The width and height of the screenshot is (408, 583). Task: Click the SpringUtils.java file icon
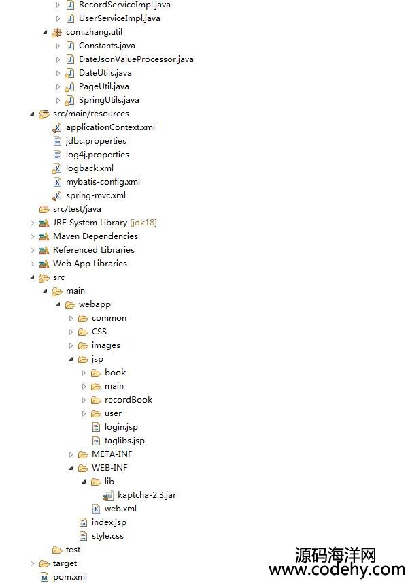point(69,100)
